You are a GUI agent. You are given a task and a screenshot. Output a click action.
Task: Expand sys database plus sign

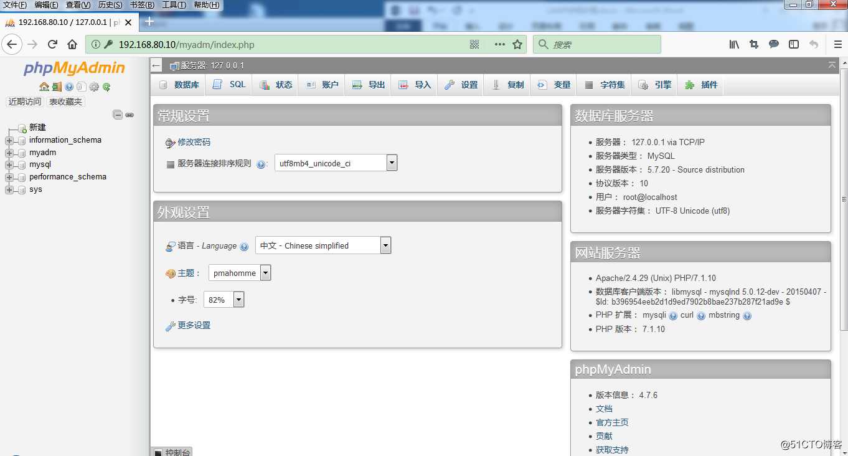pos(9,189)
